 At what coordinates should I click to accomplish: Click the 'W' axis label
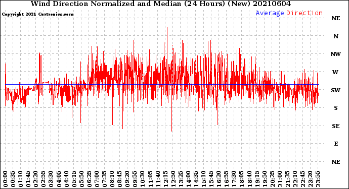(335, 72)
